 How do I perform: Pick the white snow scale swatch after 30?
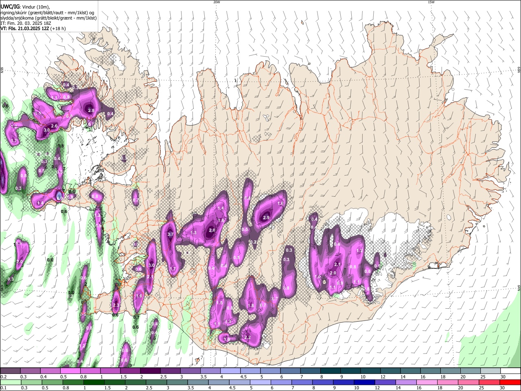(x=511, y=371)
